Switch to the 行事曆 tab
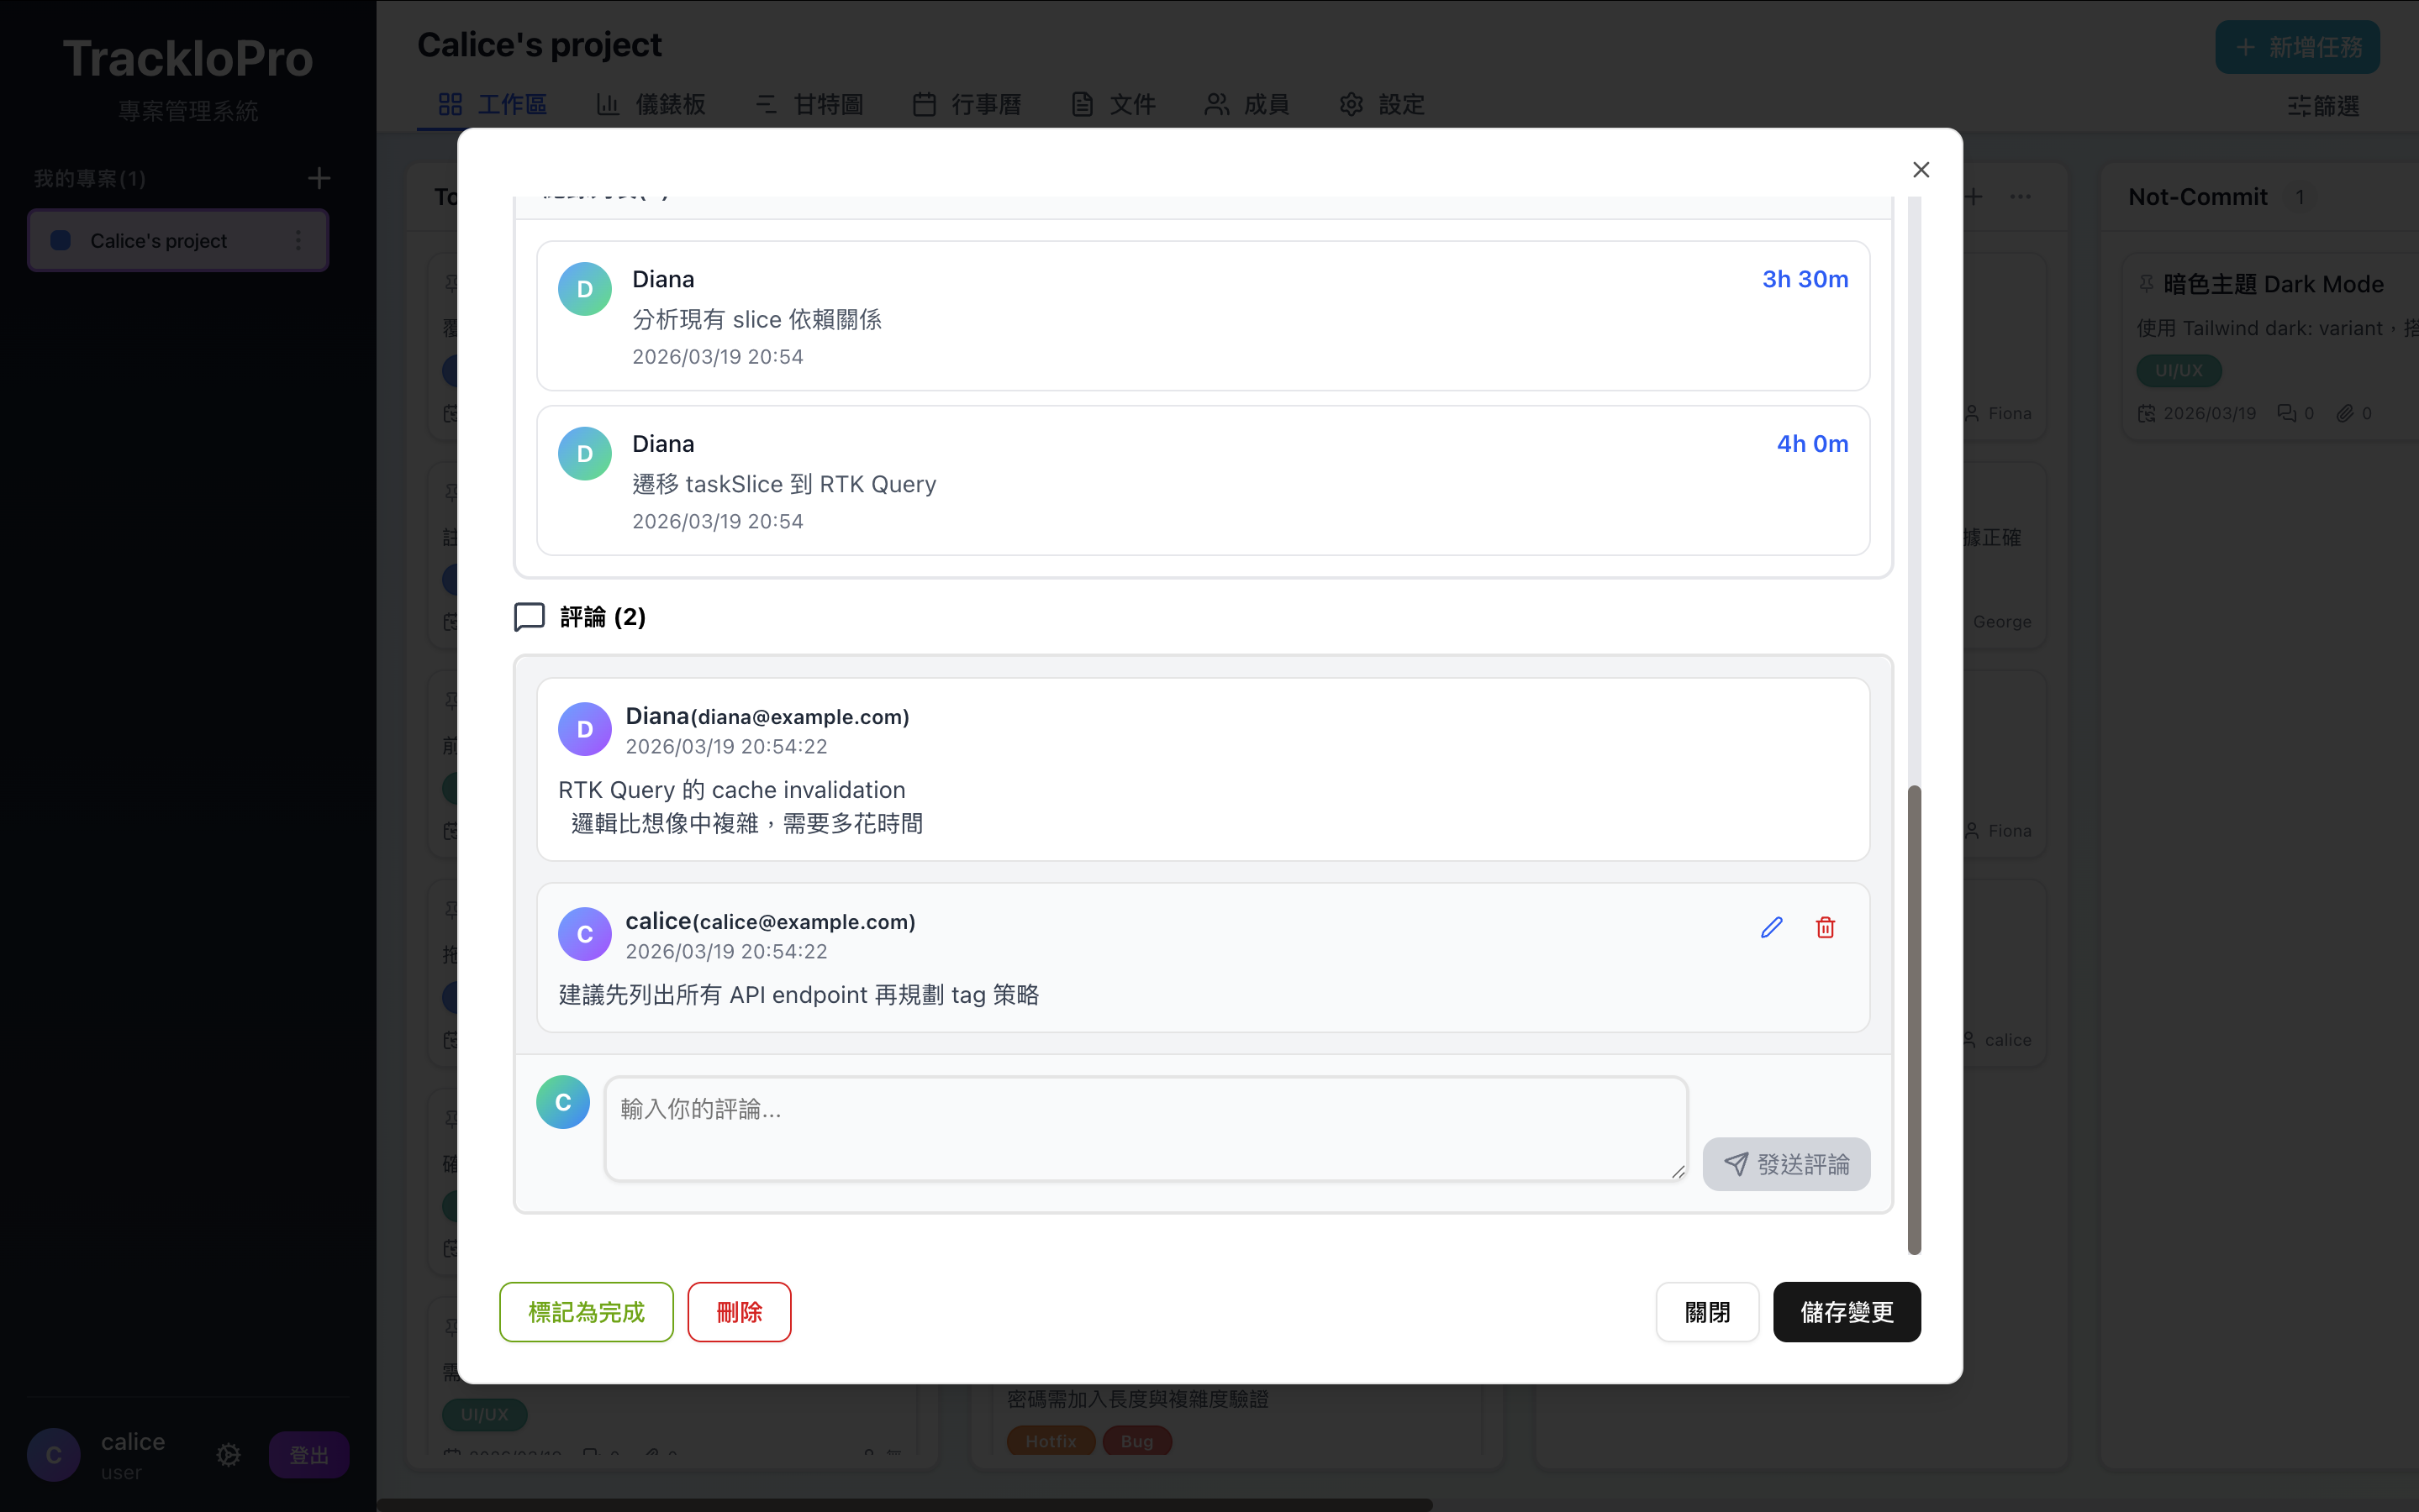This screenshot has height=1512, width=2419. click(x=967, y=104)
